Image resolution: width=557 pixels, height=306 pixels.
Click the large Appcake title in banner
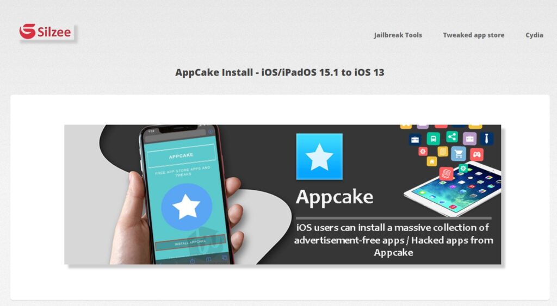(335, 197)
